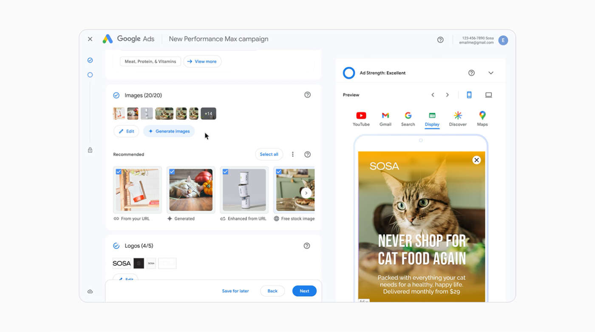Open help for the Images section
This screenshot has width=595, height=332.
point(308,95)
